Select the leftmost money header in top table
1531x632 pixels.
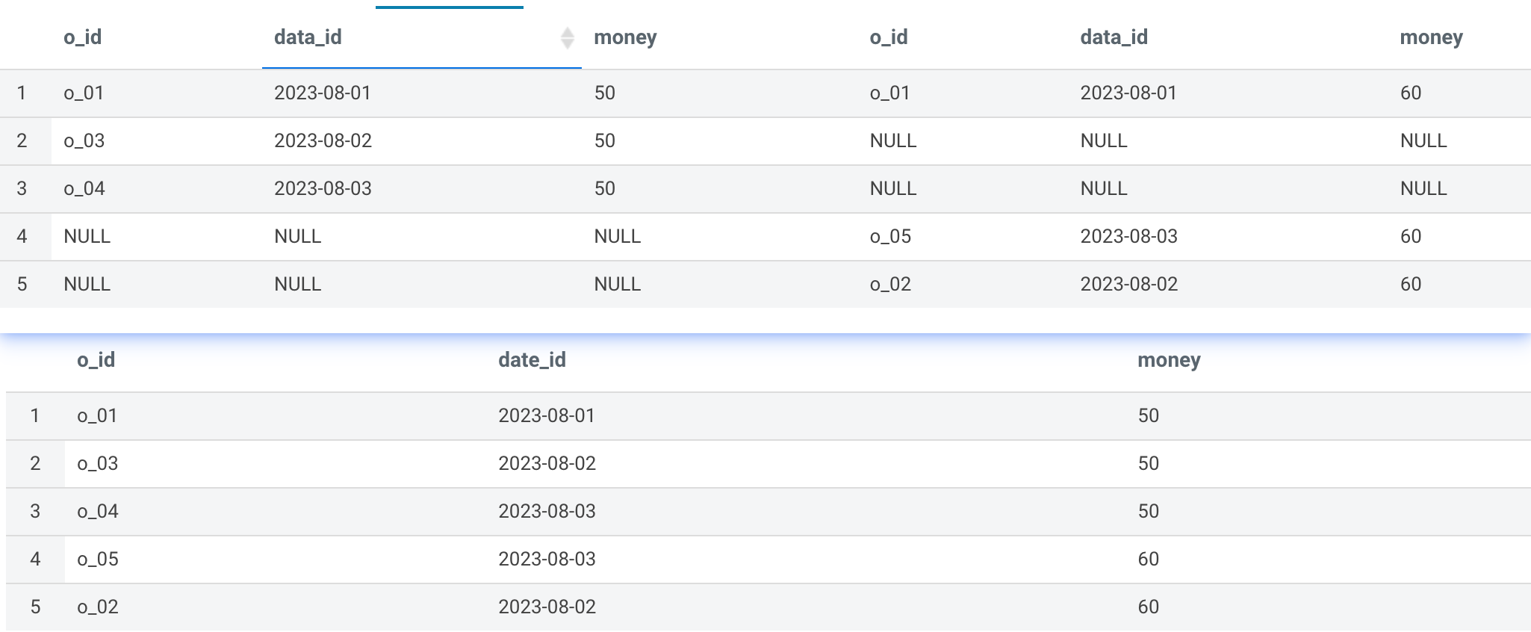(625, 37)
